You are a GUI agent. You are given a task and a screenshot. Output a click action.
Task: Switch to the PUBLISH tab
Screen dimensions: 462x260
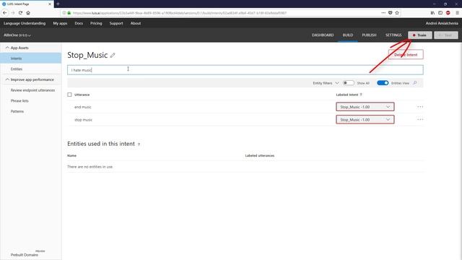click(369, 35)
